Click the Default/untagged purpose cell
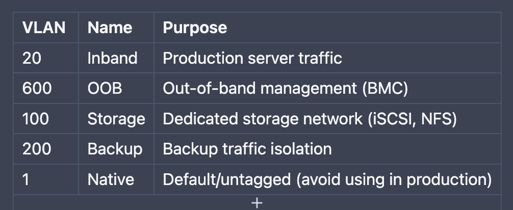 [x=327, y=179]
